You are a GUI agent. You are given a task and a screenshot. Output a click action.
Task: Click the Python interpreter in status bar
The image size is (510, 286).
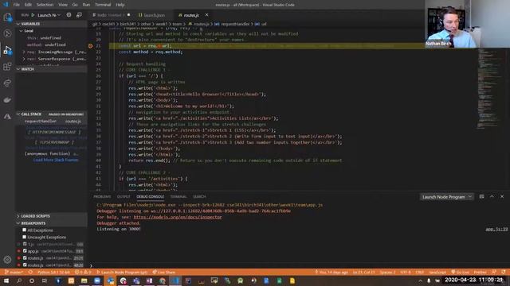53,272
